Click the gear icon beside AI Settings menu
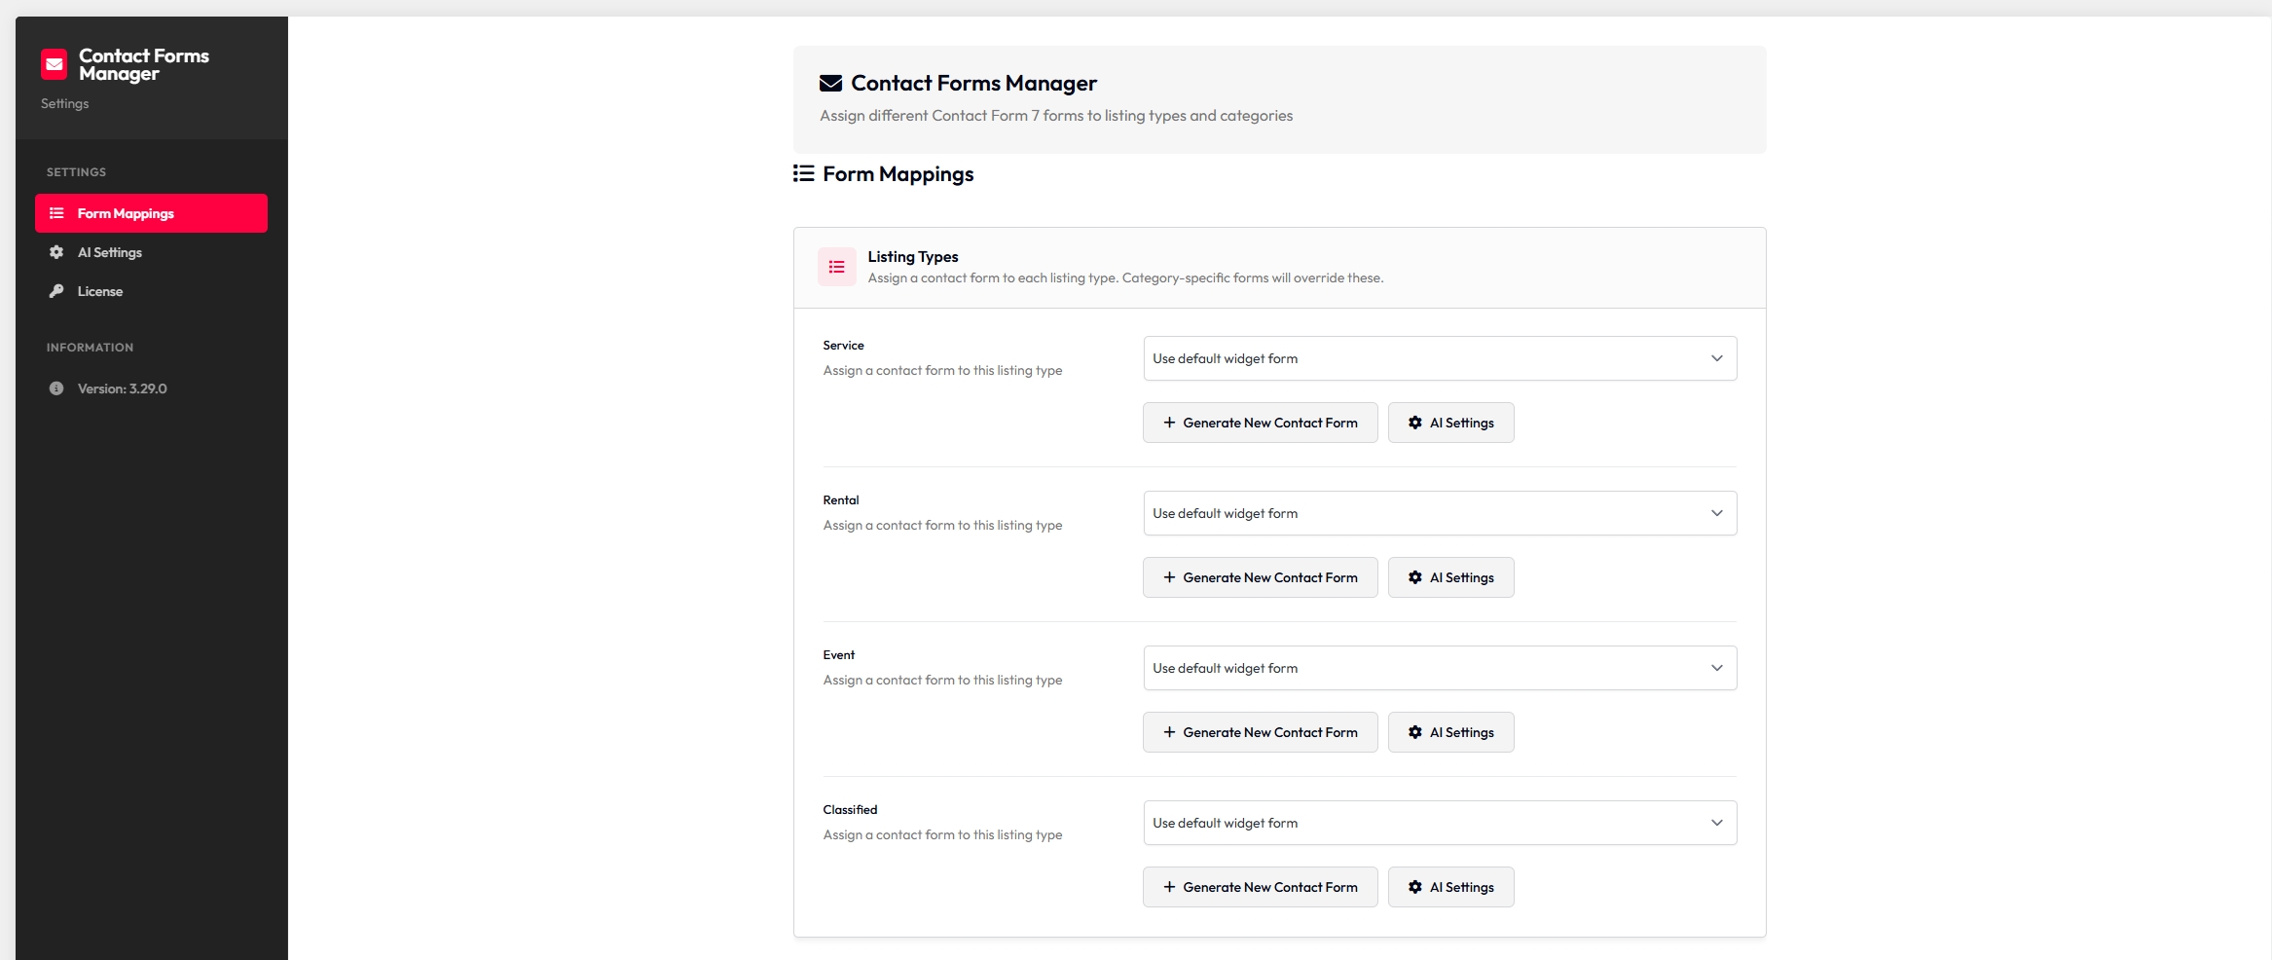The height and width of the screenshot is (960, 2272). click(56, 252)
